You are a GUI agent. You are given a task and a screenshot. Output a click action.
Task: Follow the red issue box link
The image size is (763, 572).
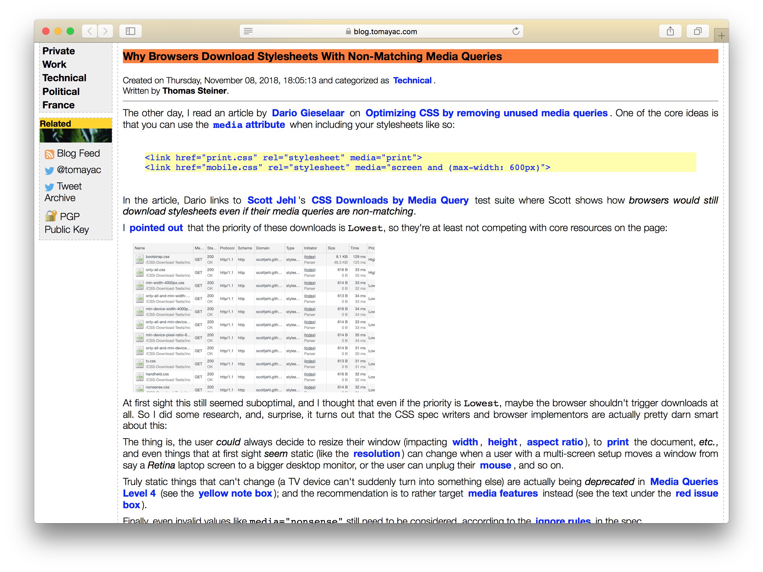click(697, 494)
